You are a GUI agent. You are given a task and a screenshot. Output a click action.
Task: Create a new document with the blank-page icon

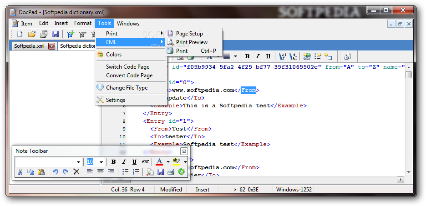tap(20, 34)
